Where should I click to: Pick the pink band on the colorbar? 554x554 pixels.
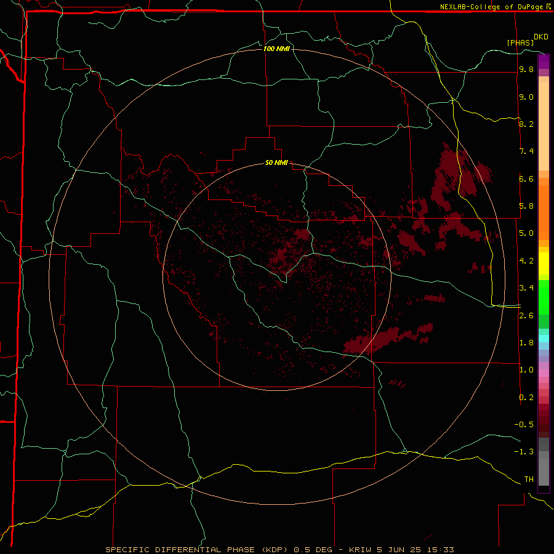(x=544, y=373)
